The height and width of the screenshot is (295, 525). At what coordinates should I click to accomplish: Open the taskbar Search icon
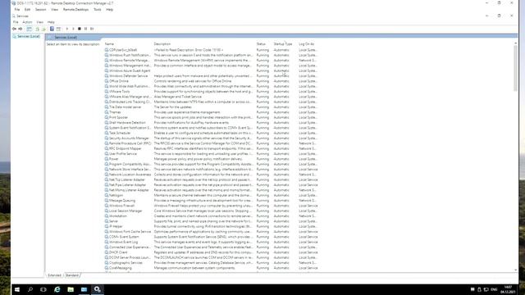[30, 289]
